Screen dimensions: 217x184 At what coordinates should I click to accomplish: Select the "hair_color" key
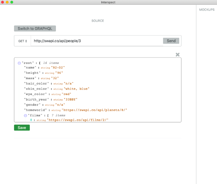tap(37, 84)
